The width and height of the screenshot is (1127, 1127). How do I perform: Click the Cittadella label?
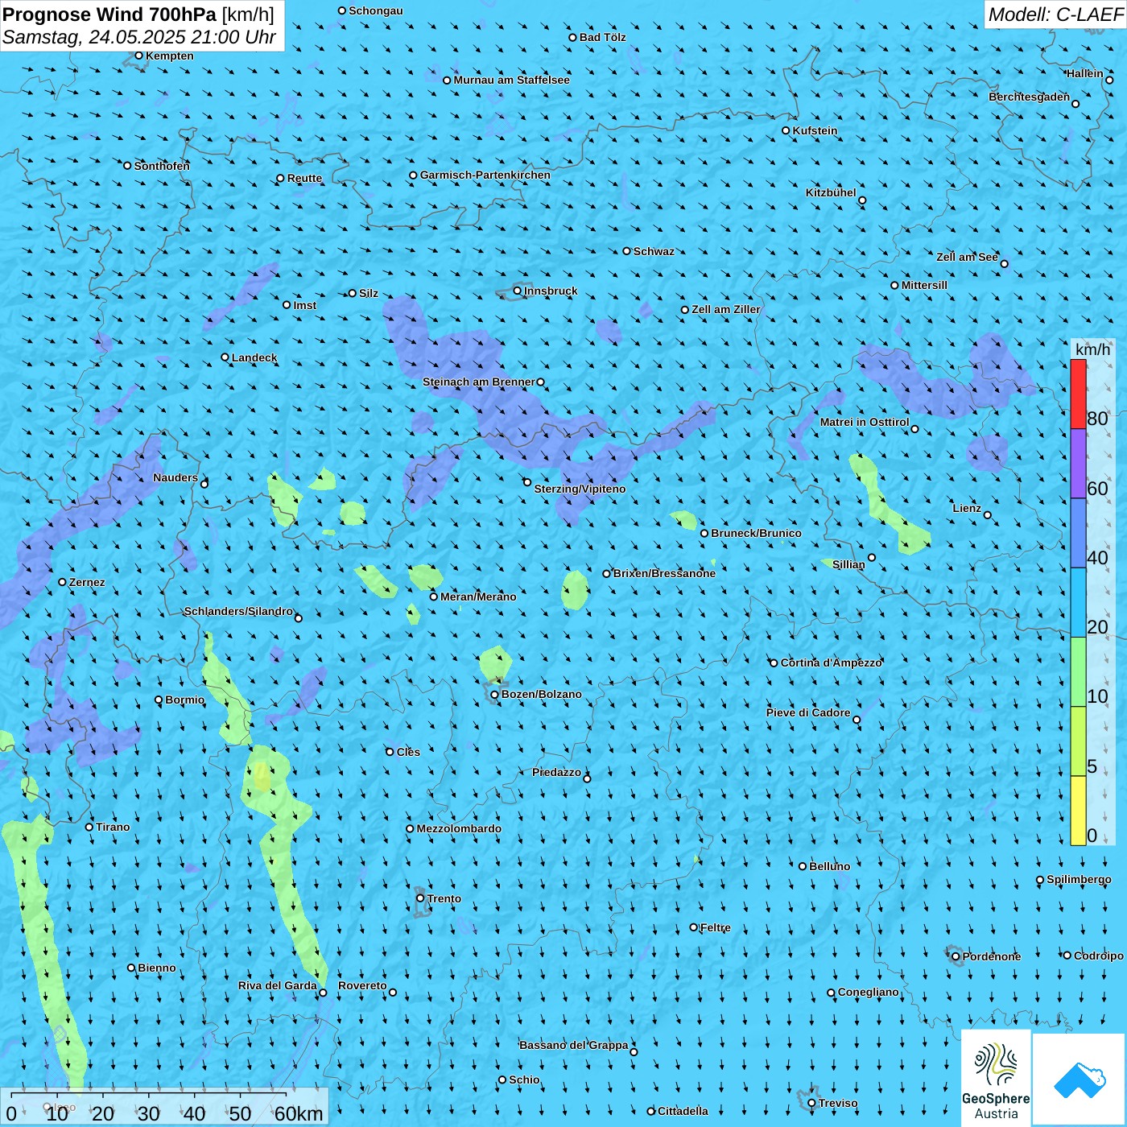point(683,1111)
